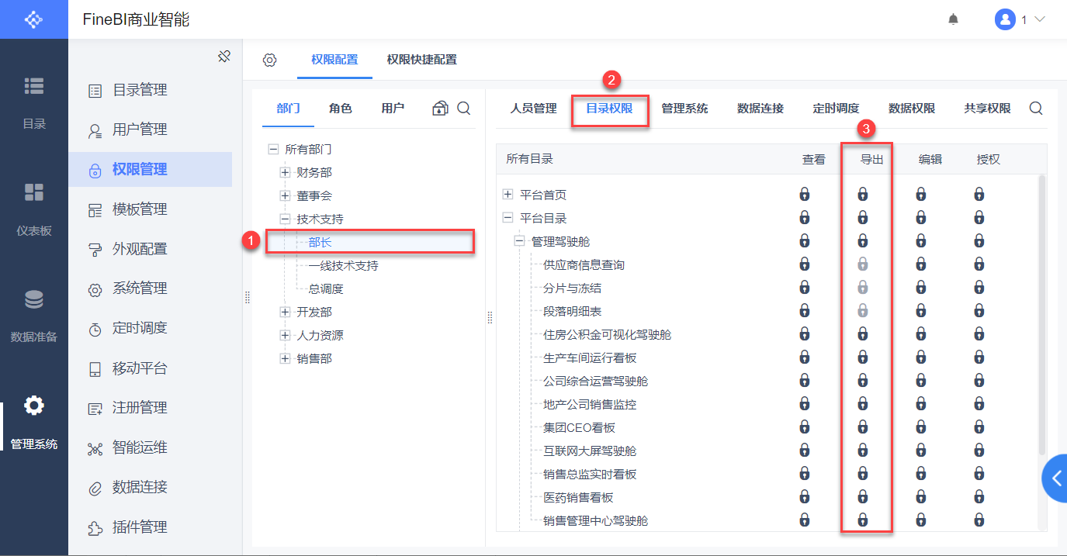Select 总调度 position in tree
1067x556 pixels.
[326, 288]
